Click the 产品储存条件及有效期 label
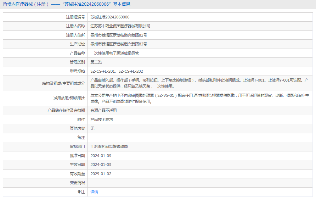This screenshot has width=316, height=200. click(66, 110)
